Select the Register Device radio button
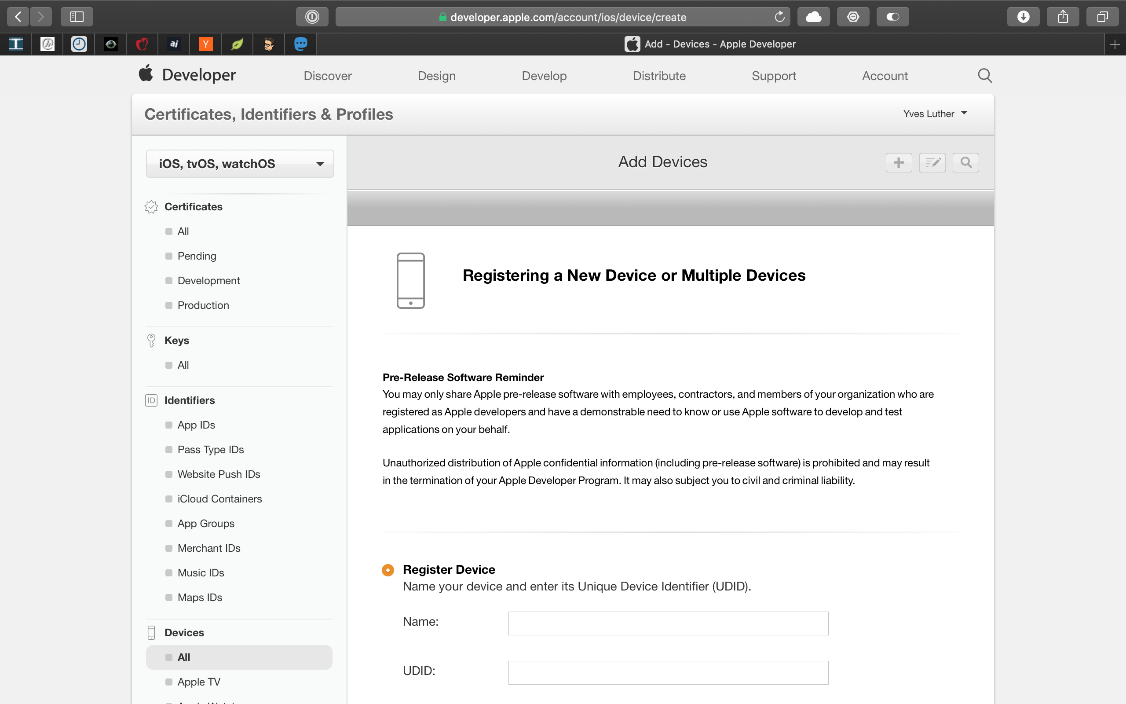The height and width of the screenshot is (704, 1126). point(388,570)
